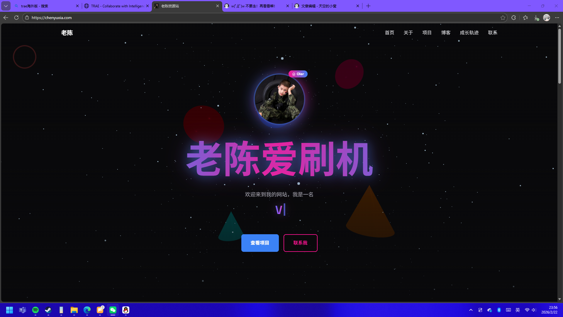This screenshot has width=563, height=317.
Task: Toggle the 英 input language indicator
Action: coord(518,310)
